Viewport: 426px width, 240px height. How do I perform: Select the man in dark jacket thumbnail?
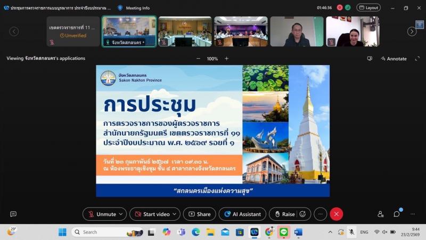click(x=297, y=31)
